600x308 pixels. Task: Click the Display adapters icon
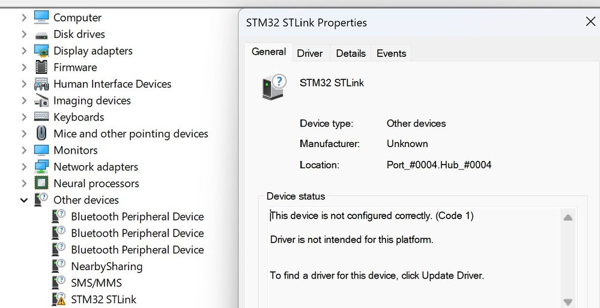pyautogui.click(x=41, y=51)
